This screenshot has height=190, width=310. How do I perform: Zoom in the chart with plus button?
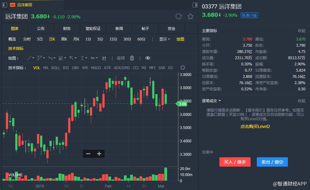[x=99, y=154]
